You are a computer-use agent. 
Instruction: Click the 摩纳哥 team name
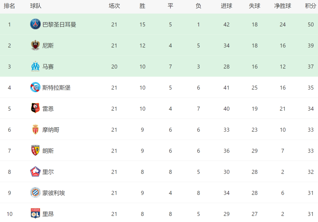[51, 130]
